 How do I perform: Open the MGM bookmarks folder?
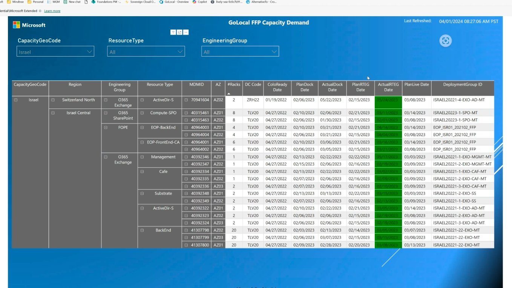53,2
